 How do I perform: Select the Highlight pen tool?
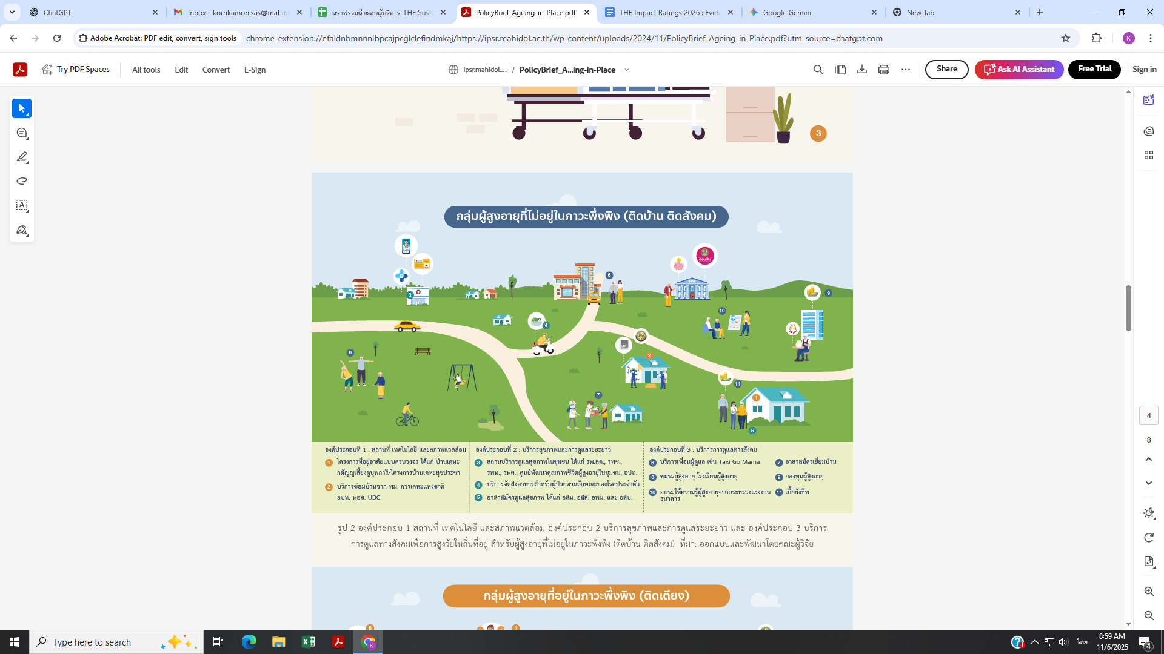[x=22, y=157]
